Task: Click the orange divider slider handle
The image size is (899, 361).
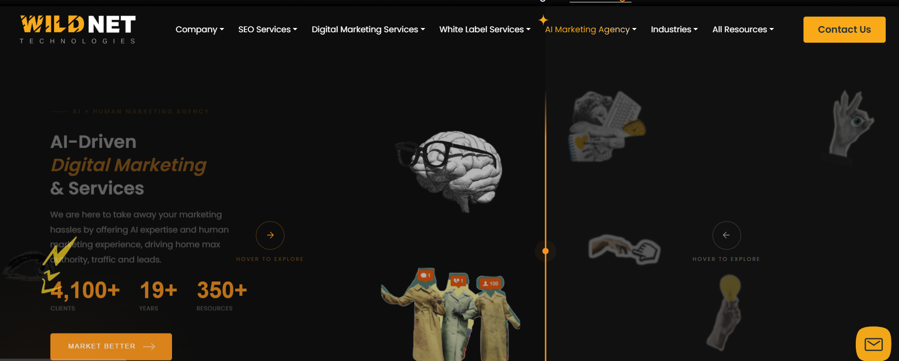Action: (x=545, y=251)
